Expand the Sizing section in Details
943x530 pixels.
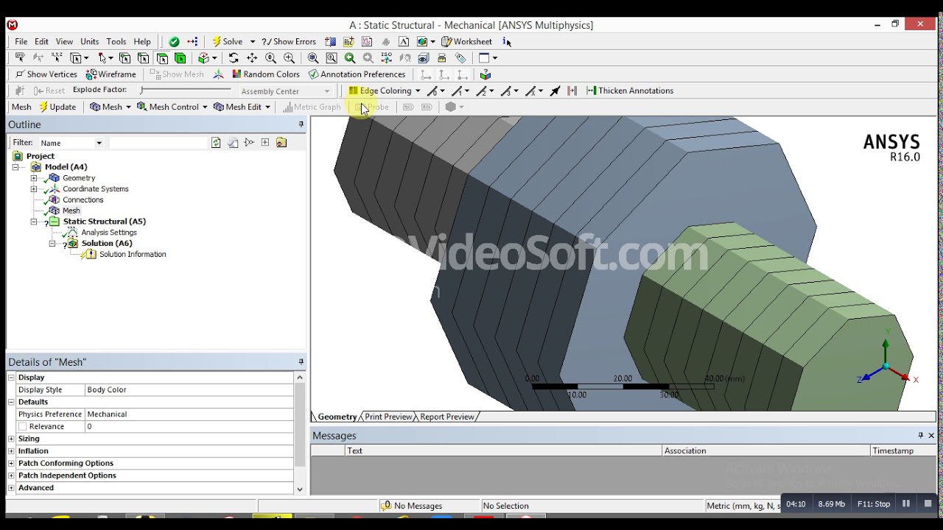point(11,439)
